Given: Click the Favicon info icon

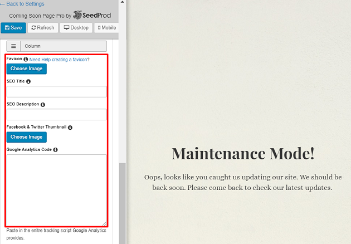Looking at the screenshot, I should click(26, 59).
